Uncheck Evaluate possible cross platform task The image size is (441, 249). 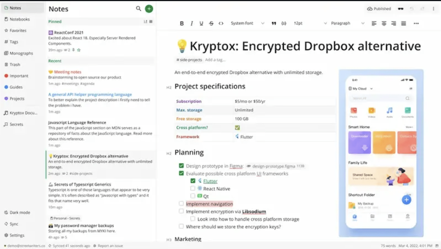(x=181, y=173)
